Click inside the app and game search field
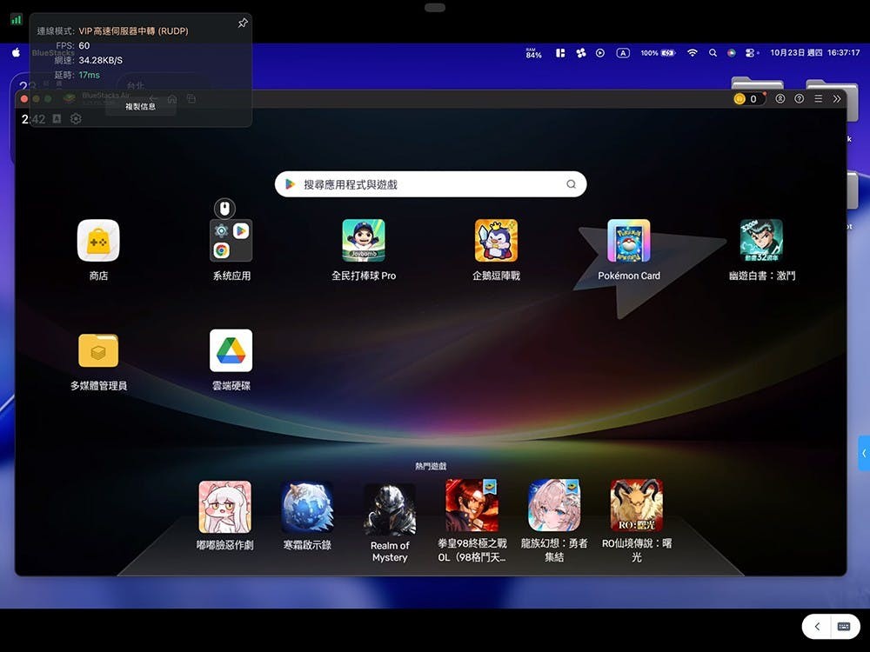This screenshot has width=870, height=652. (x=431, y=184)
